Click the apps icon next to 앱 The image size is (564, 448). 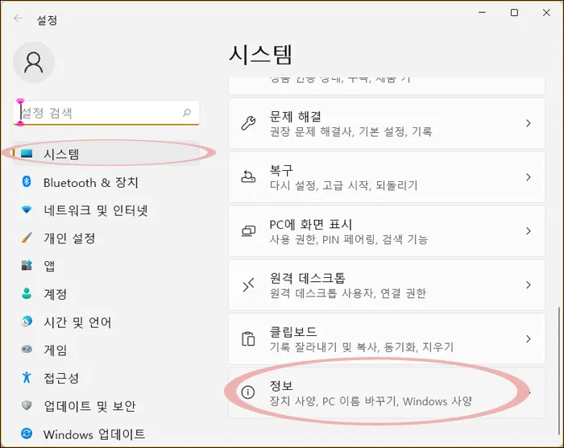[x=27, y=265]
